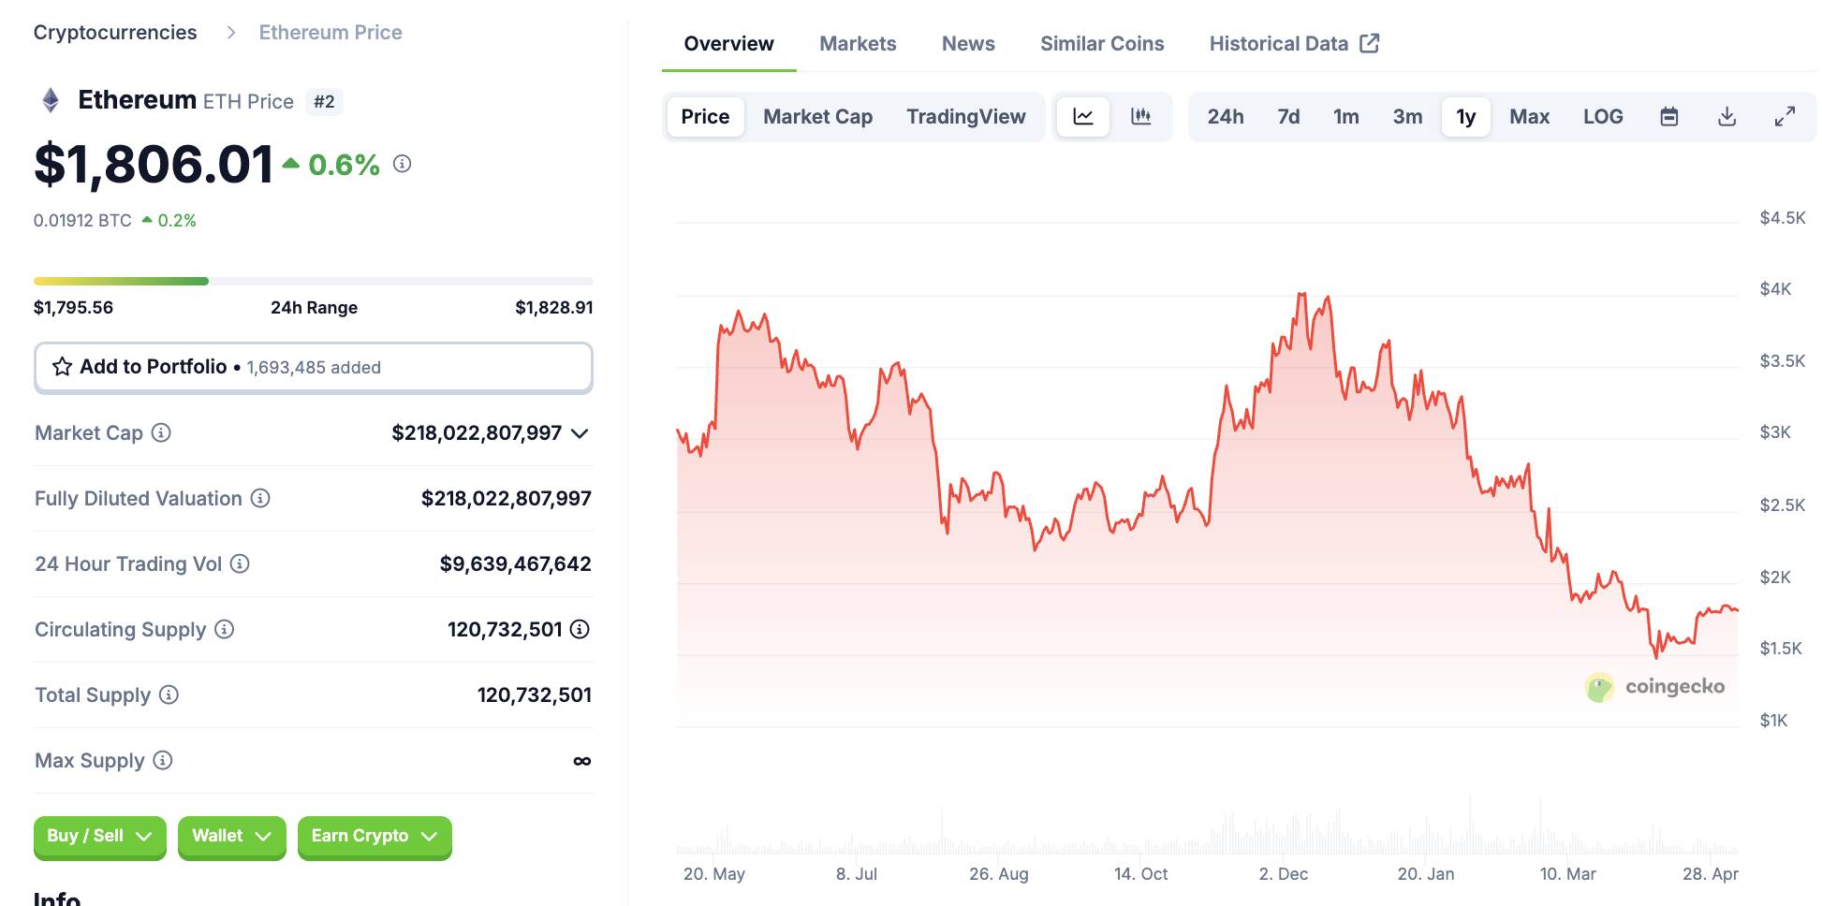This screenshot has width=1822, height=906.
Task: Add Ethereum to Portfolio
Action: (313, 367)
